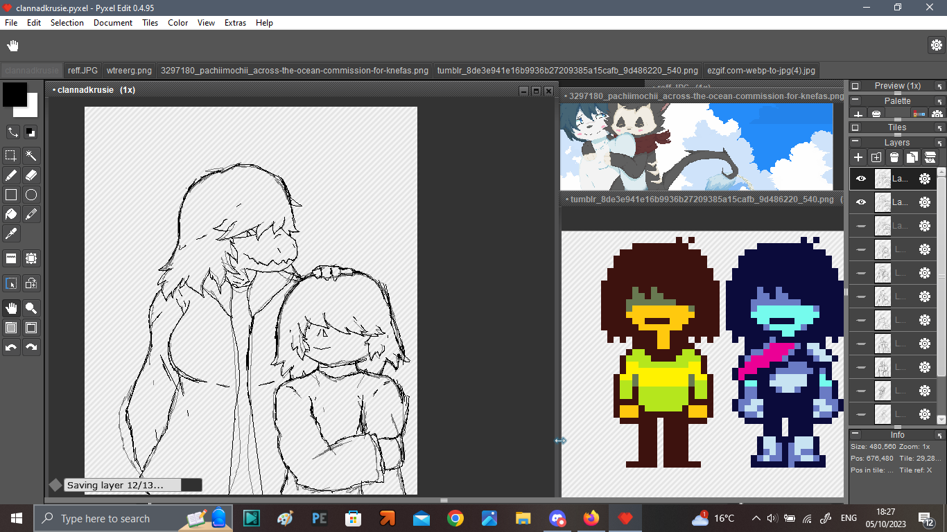This screenshot has width=947, height=532.
Task: Select the Eyedropper color picker tool
Action: (x=11, y=233)
